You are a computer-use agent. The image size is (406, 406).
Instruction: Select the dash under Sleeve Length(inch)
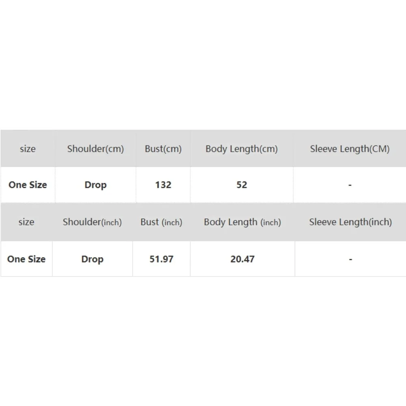[x=350, y=259]
